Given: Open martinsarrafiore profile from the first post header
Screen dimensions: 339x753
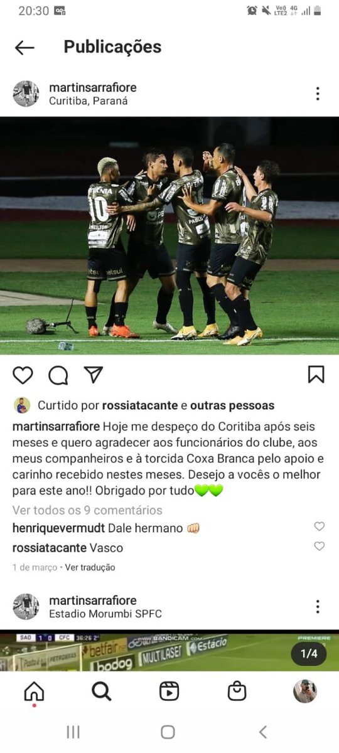Looking at the screenshot, I should point(93,87).
